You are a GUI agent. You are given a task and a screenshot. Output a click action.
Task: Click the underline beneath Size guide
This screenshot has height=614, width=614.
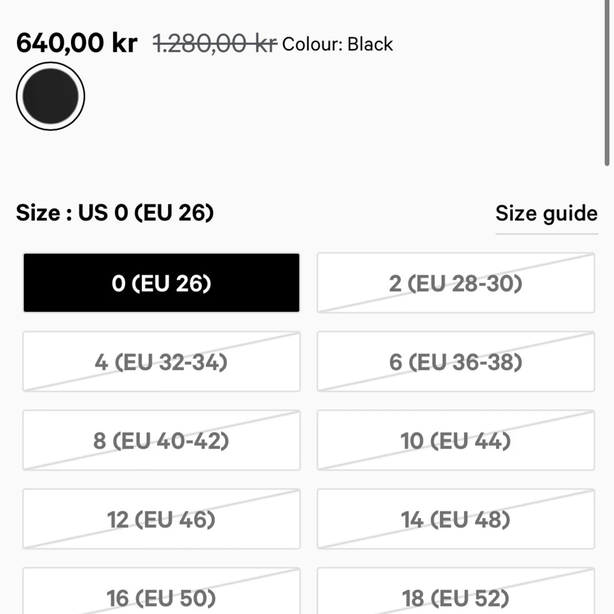[x=547, y=234]
